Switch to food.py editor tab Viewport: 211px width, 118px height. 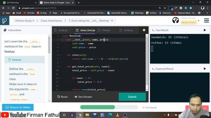tap(106, 30)
